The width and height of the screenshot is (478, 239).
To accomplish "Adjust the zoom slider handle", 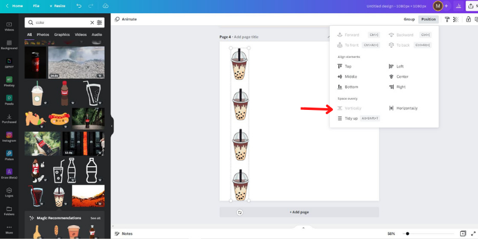I will tap(407, 234).
